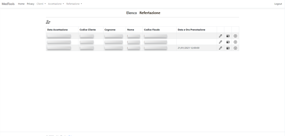The image size is (285, 136).
Task: Delete the first row with circled X
Action: pyautogui.click(x=235, y=36)
